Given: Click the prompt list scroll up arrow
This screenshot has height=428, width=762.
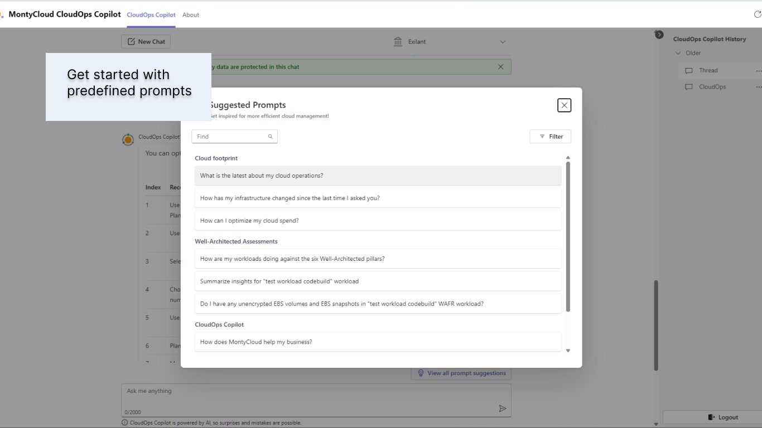Looking at the screenshot, I should coord(568,158).
